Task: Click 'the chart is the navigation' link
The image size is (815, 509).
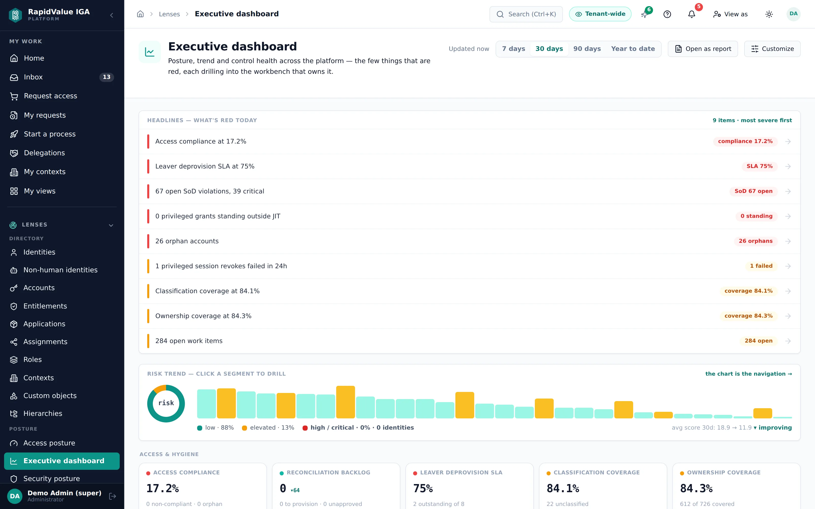Action: tap(749, 374)
